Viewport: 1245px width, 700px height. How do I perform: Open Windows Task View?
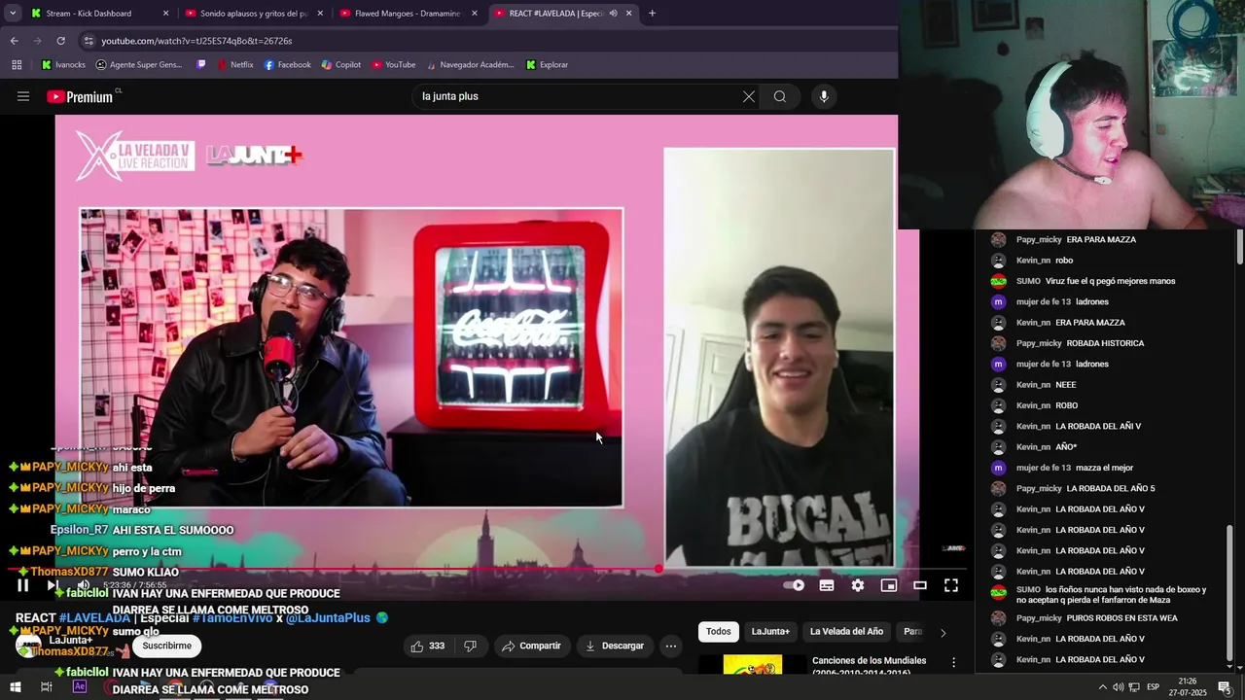pyautogui.click(x=46, y=687)
